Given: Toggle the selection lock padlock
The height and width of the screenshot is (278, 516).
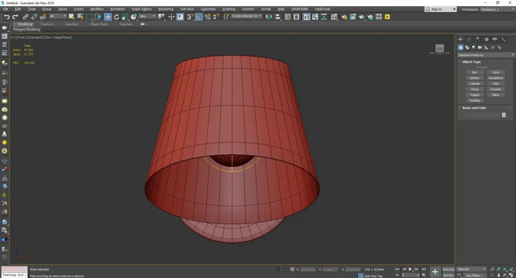Looking at the screenshot, I should 285,269.
